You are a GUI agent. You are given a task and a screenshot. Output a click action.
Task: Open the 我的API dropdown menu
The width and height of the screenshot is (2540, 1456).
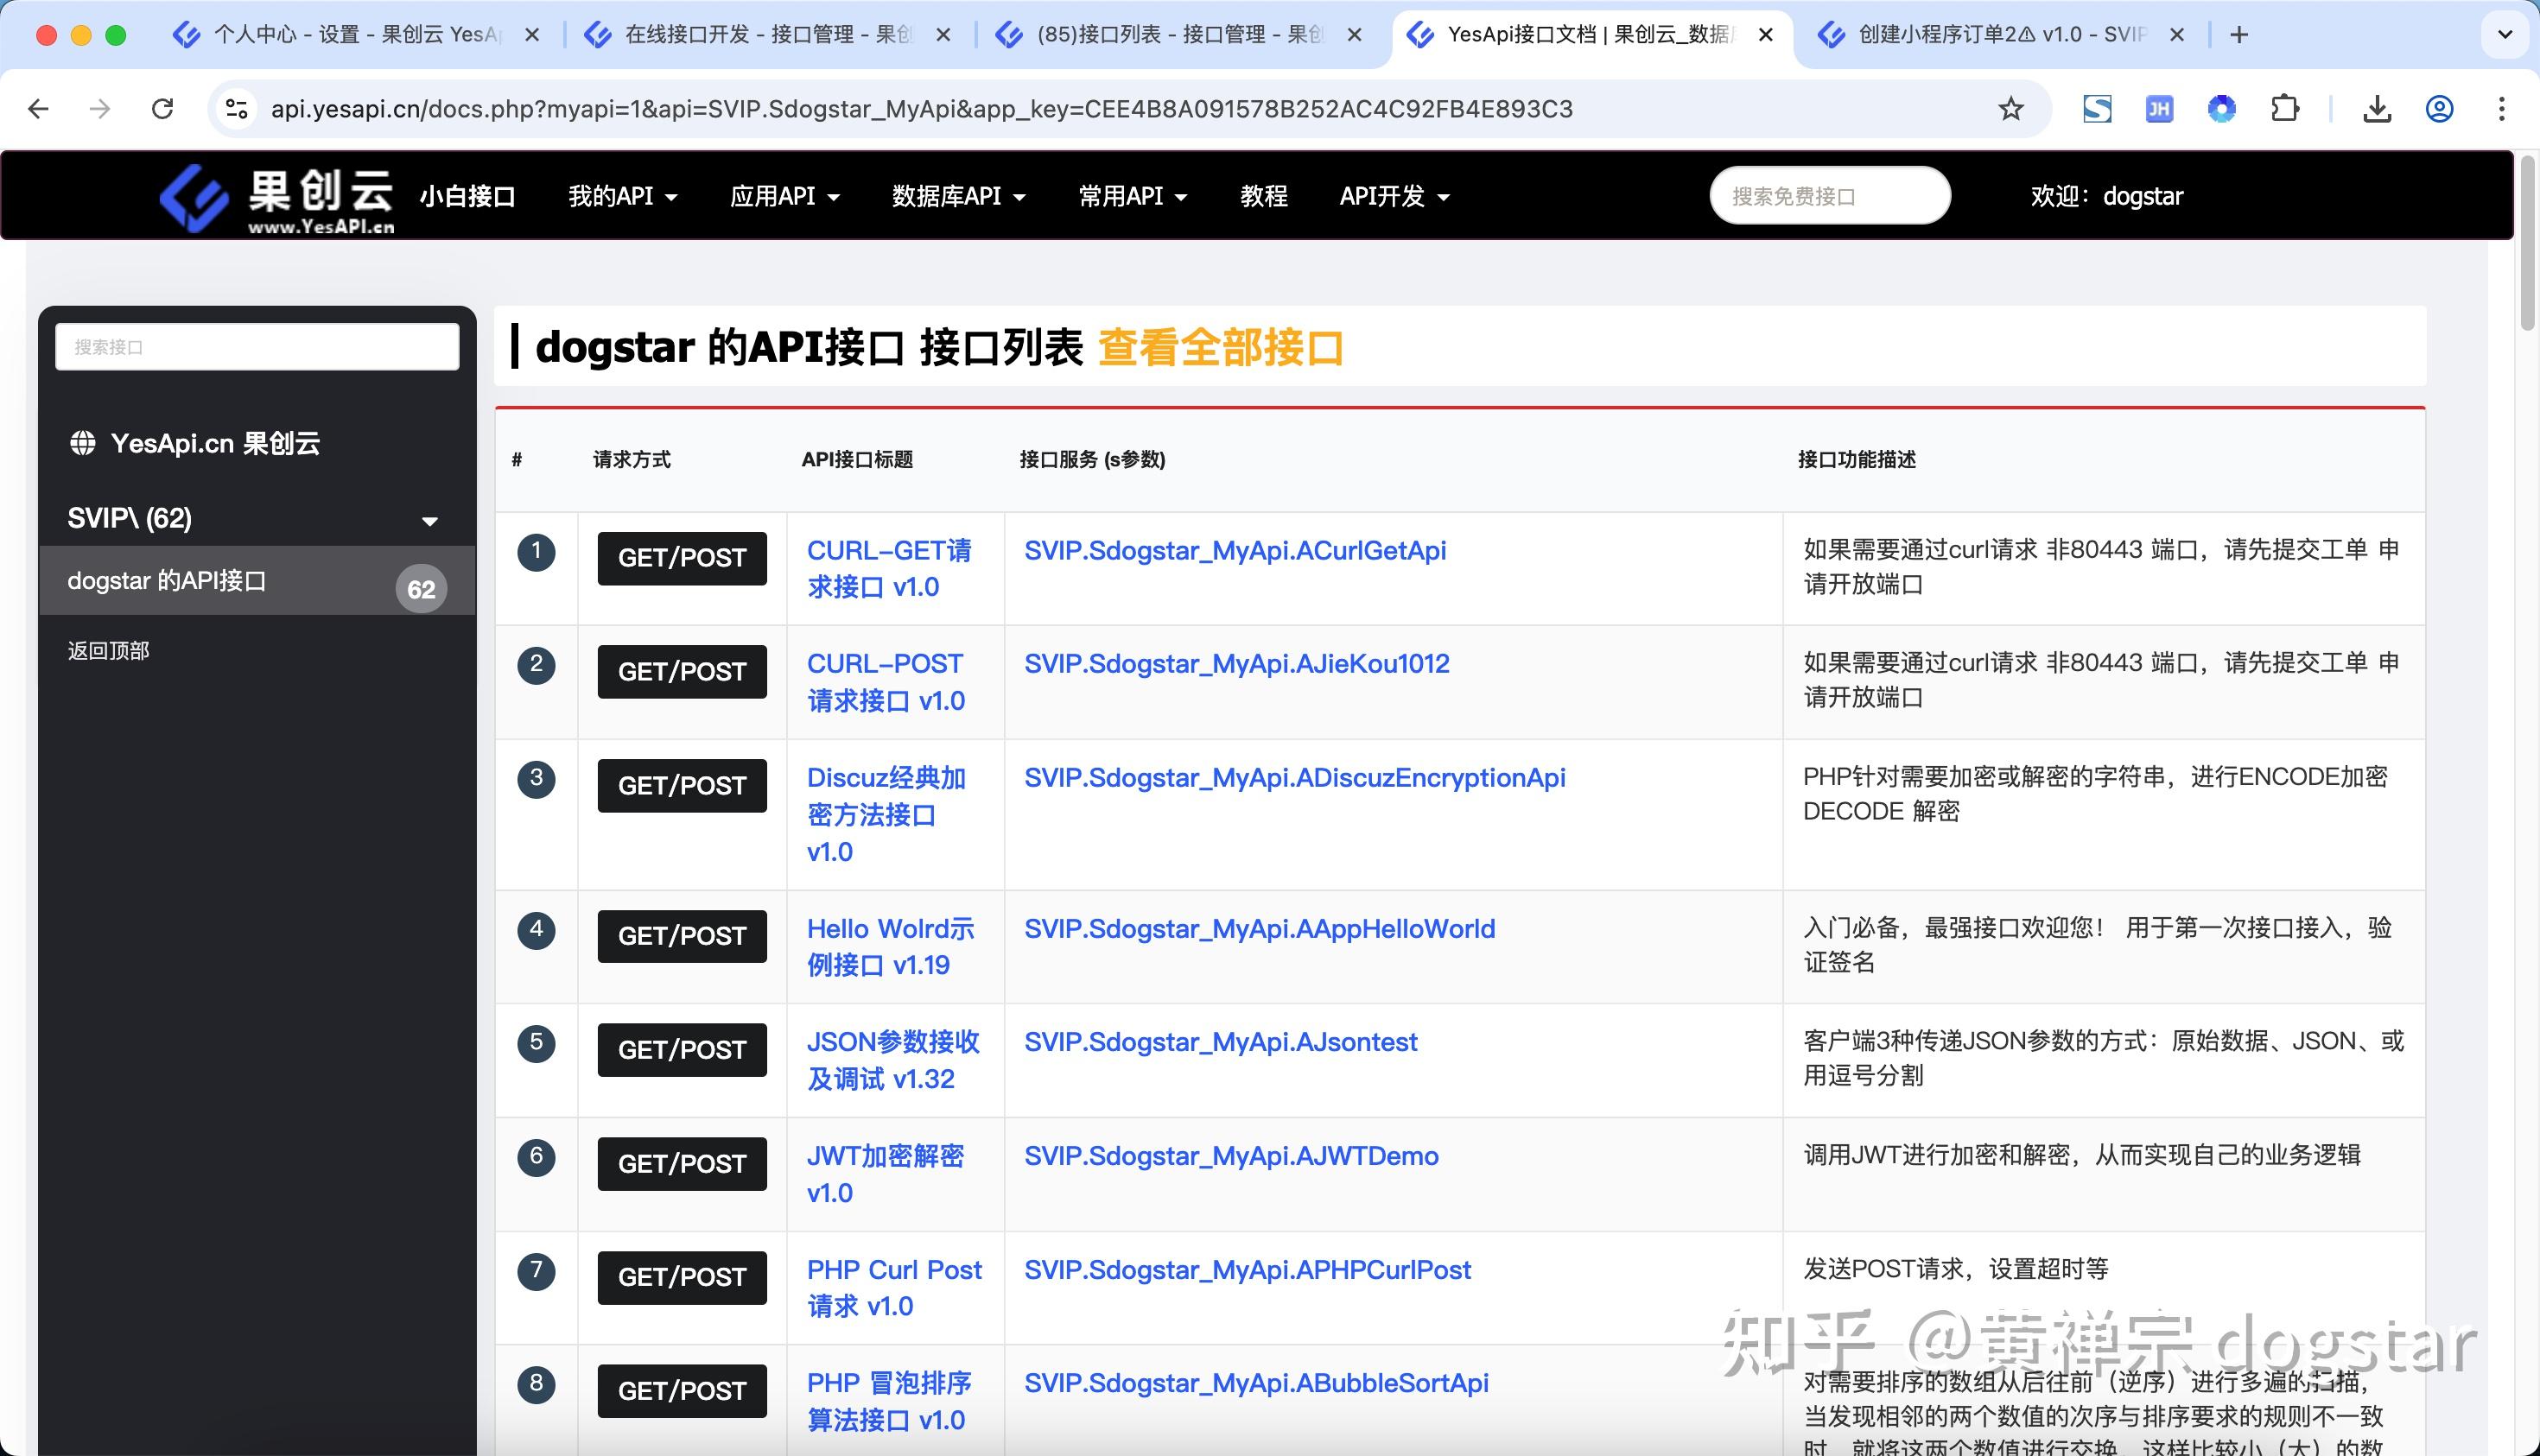tap(622, 196)
